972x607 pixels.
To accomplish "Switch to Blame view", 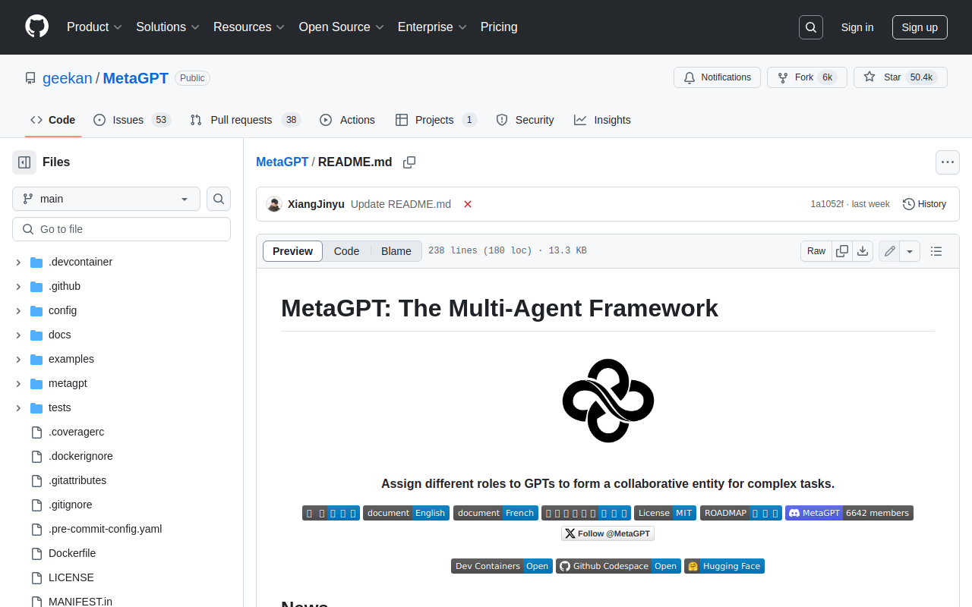I will pyautogui.click(x=396, y=251).
